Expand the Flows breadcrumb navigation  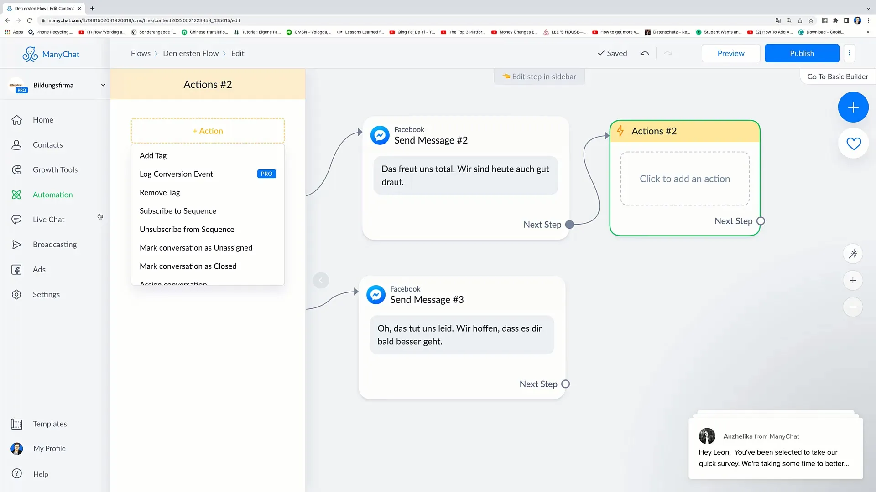[x=141, y=53]
